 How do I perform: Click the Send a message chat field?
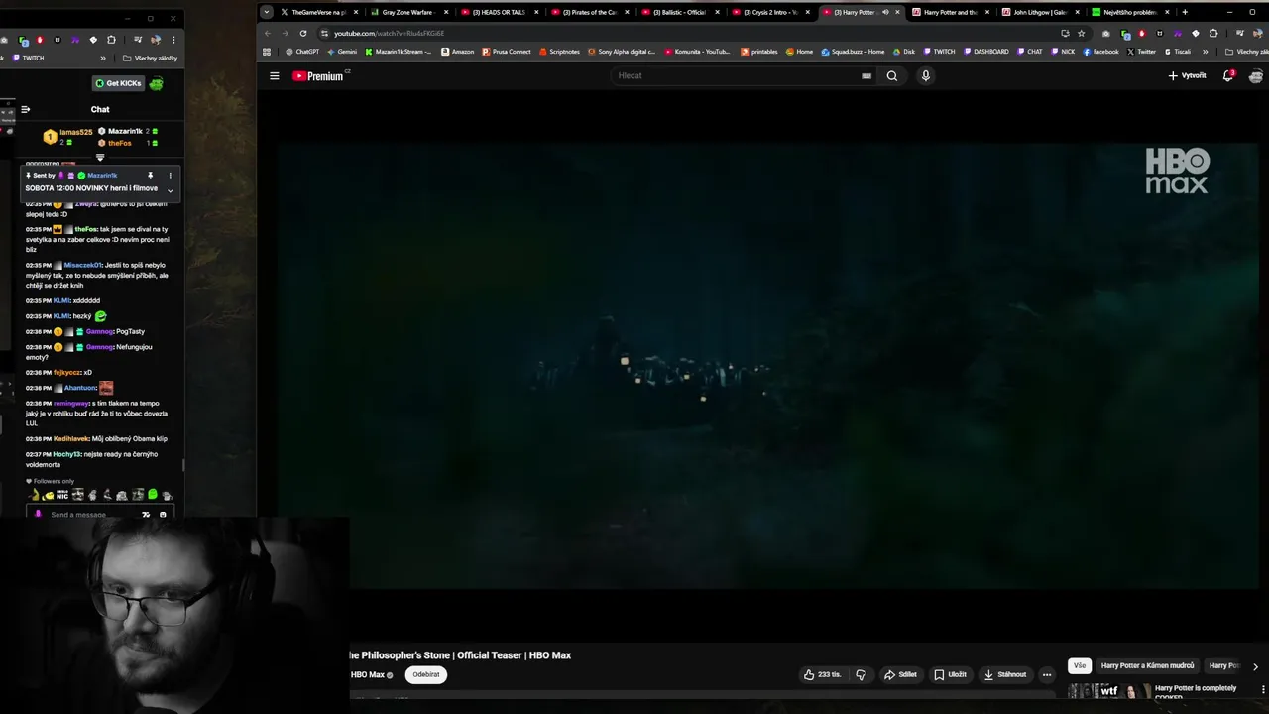(x=89, y=515)
